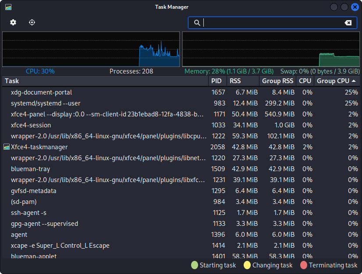
Task: Select the gvfsd-metadata process
Action: coord(181,191)
